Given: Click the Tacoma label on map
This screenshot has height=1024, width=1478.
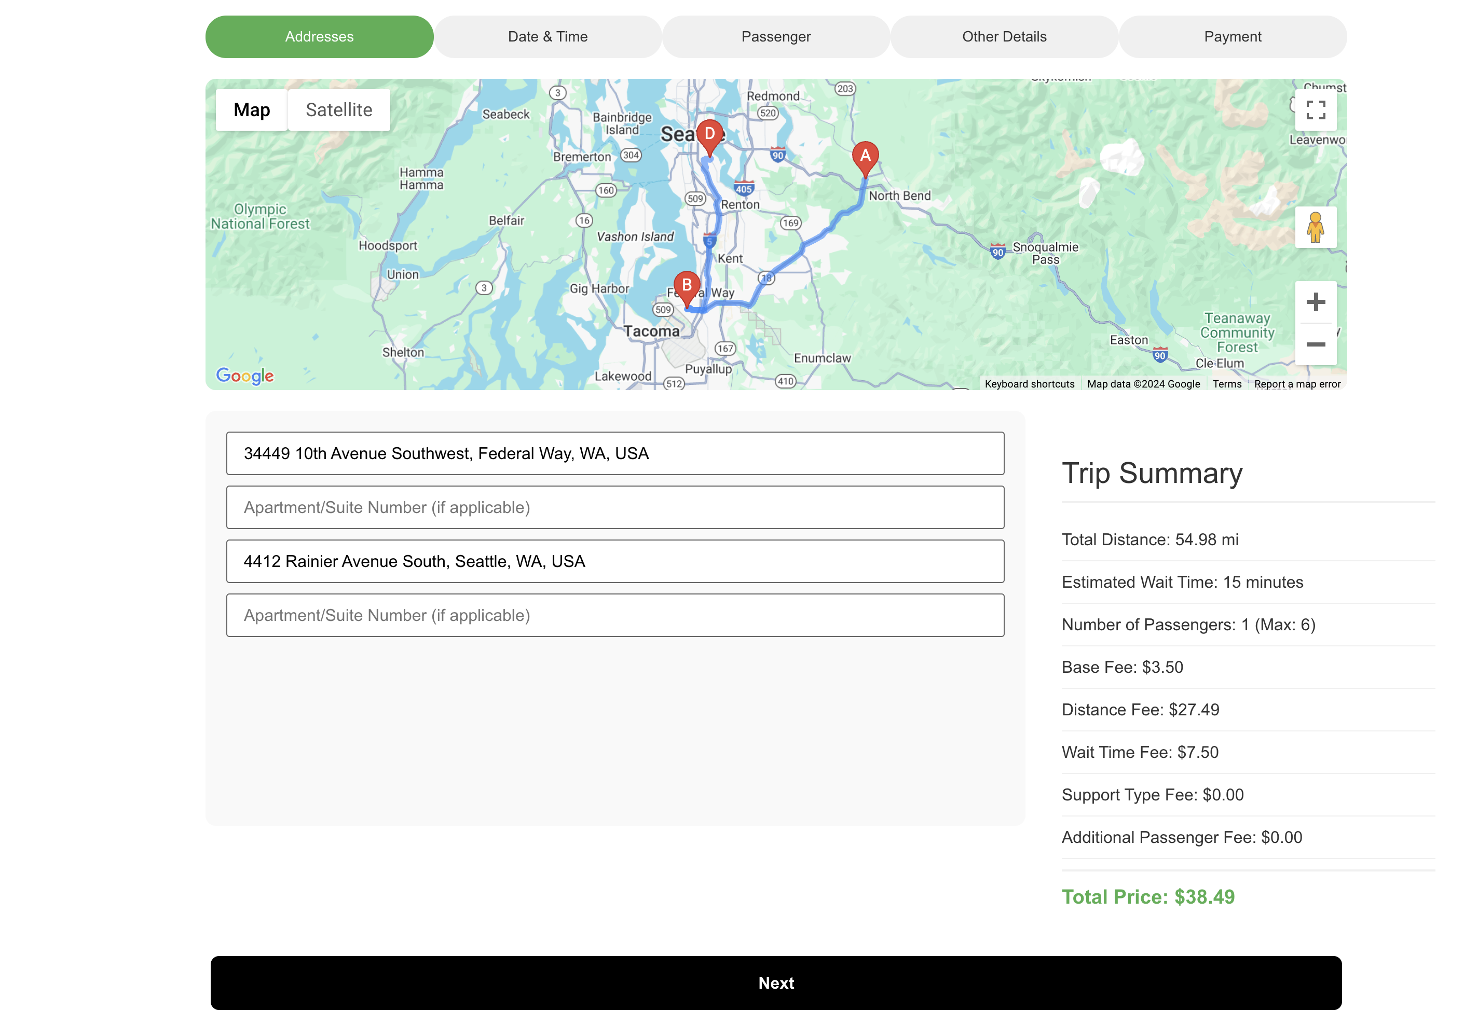Looking at the screenshot, I should pyautogui.click(x=651, y=331).
